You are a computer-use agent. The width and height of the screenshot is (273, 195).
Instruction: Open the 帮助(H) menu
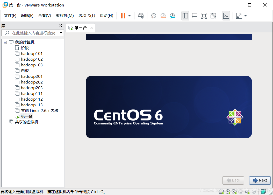(106, 16)
